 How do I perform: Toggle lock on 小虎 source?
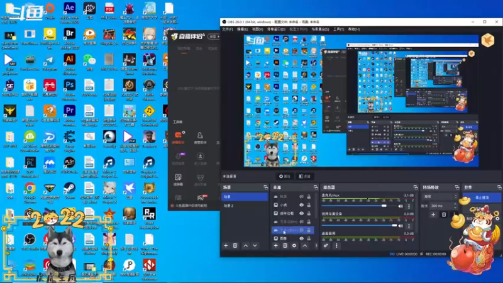309,205
